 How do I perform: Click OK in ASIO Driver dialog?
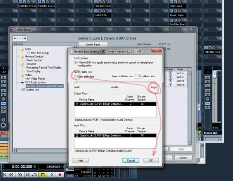(x=151, y=160)
